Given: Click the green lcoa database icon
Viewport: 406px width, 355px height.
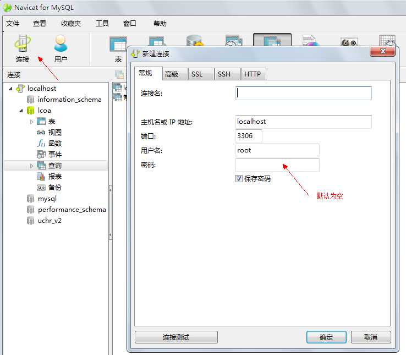Looking at the screenshot, I should point(31,111).
